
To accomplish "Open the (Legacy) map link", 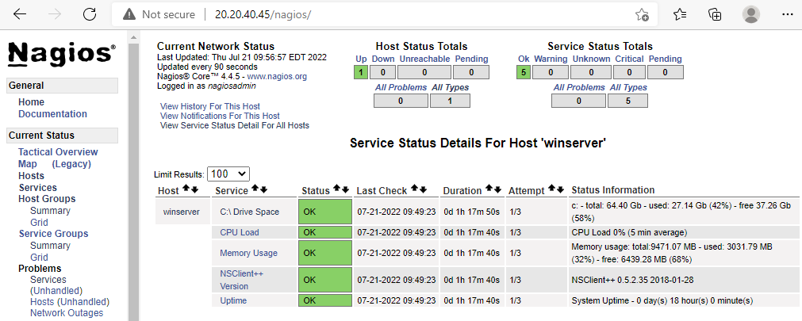I will click(71, 164).
